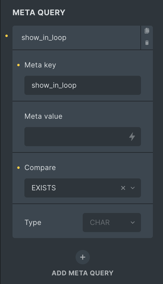Click the Type label
The image size is (163, 284).
pyautogui.click(x=33, y=223)
